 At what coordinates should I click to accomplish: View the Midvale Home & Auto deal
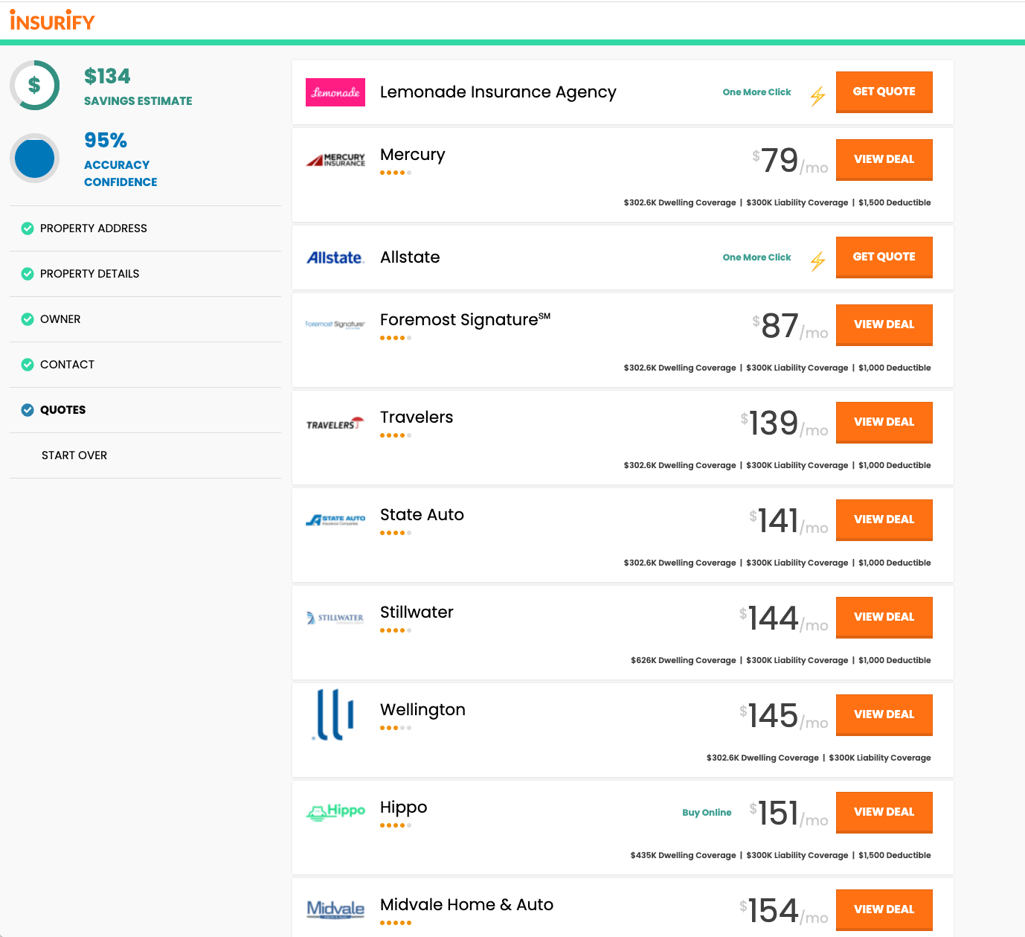(x=884, y=909)
